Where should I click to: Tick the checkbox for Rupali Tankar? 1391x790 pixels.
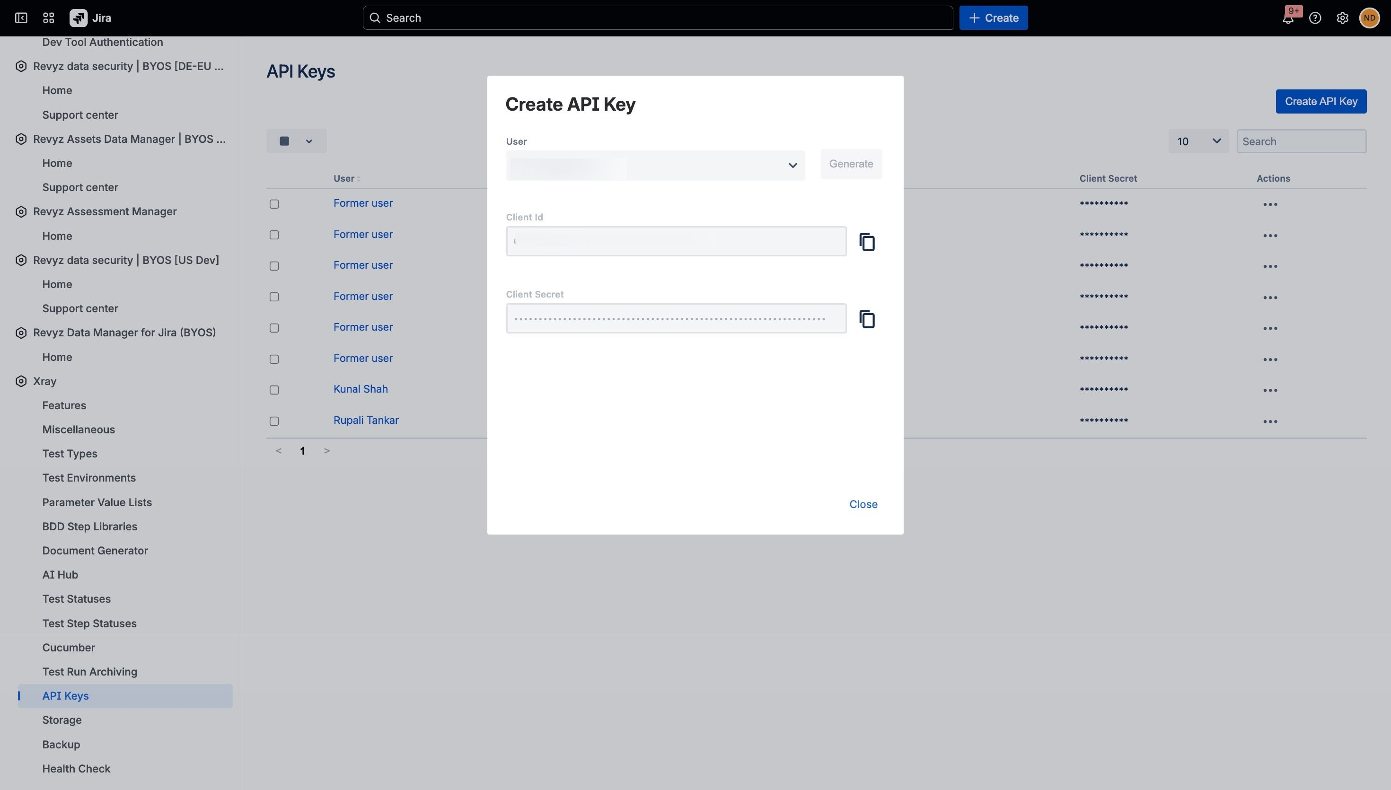coord(274,421)
